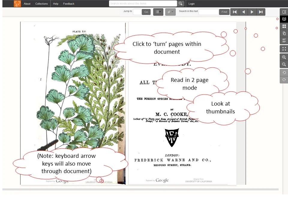
Task: Show text view with lines icon
Action: (284, 40)
